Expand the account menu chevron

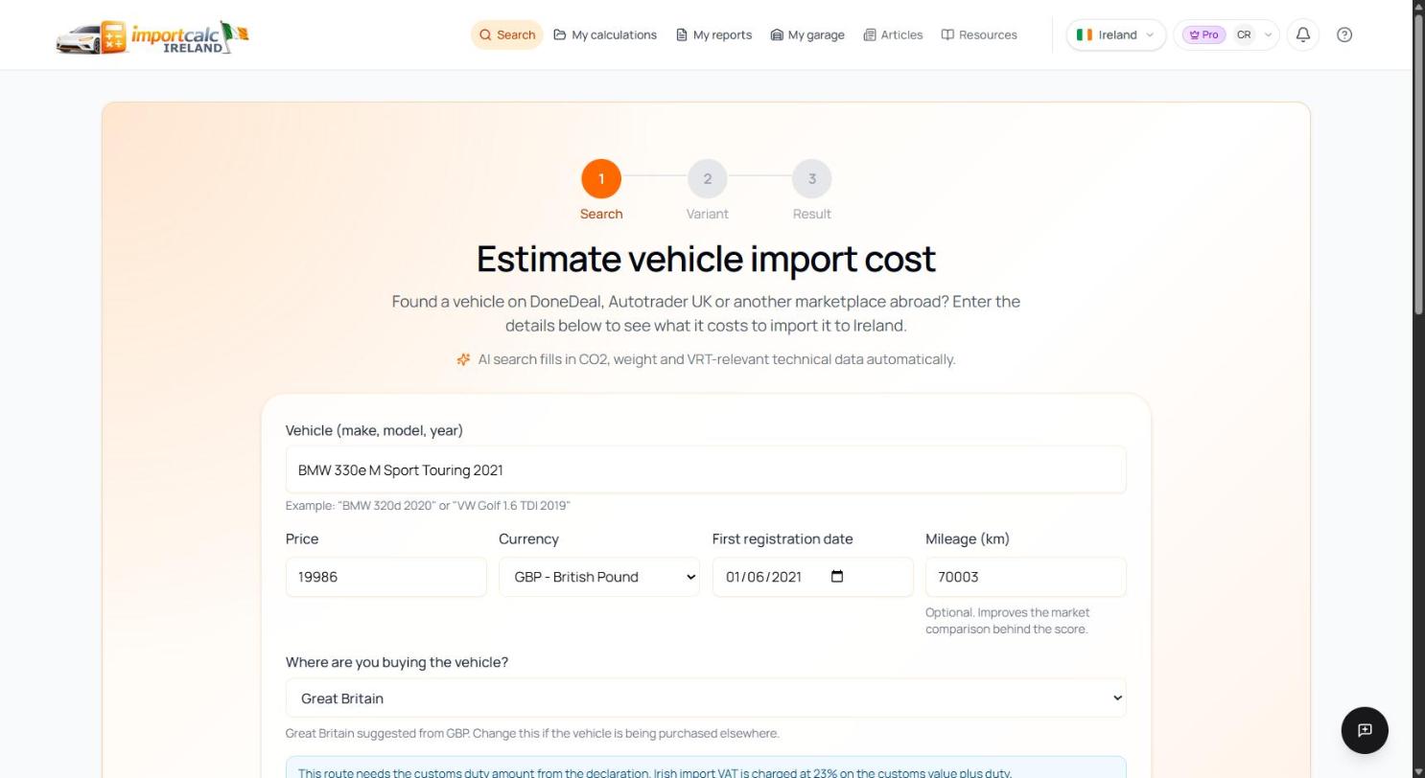point(1268,34)
